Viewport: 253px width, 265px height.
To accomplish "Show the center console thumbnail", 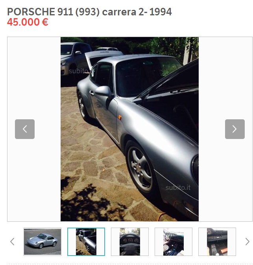I will coord(217,242).
